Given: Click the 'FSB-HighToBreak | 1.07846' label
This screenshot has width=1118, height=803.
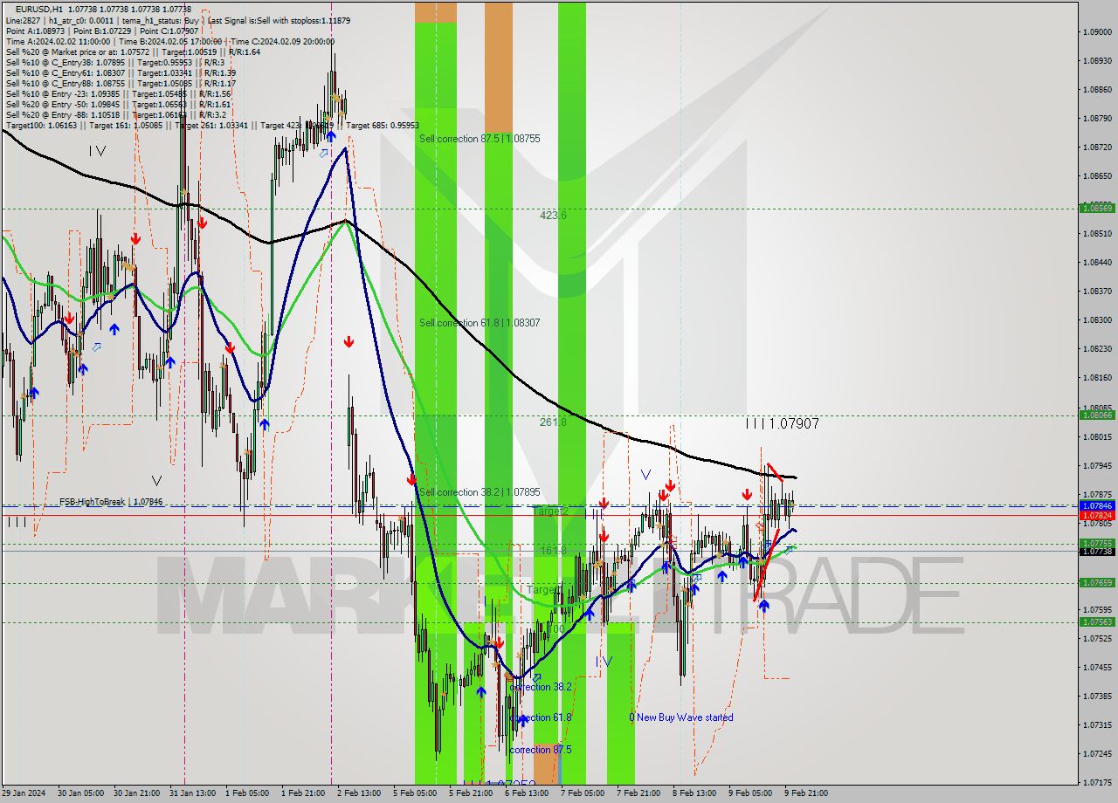Looking at the screenshot, I should tap(111, 502).
